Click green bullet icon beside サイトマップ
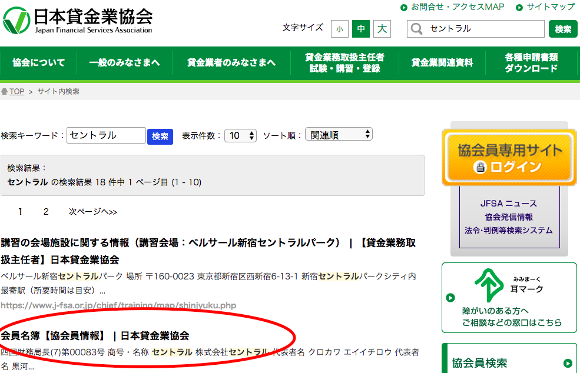This screenshot has height=373, width=580. click(x=519, y=8)
